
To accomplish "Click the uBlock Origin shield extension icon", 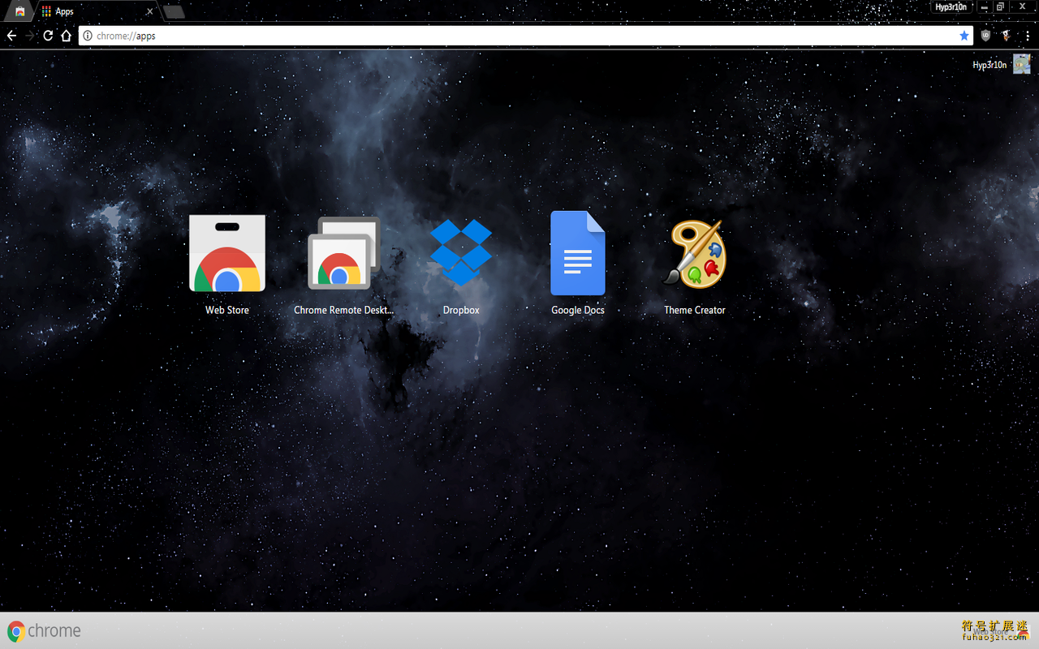I will [x=985, y=36].
